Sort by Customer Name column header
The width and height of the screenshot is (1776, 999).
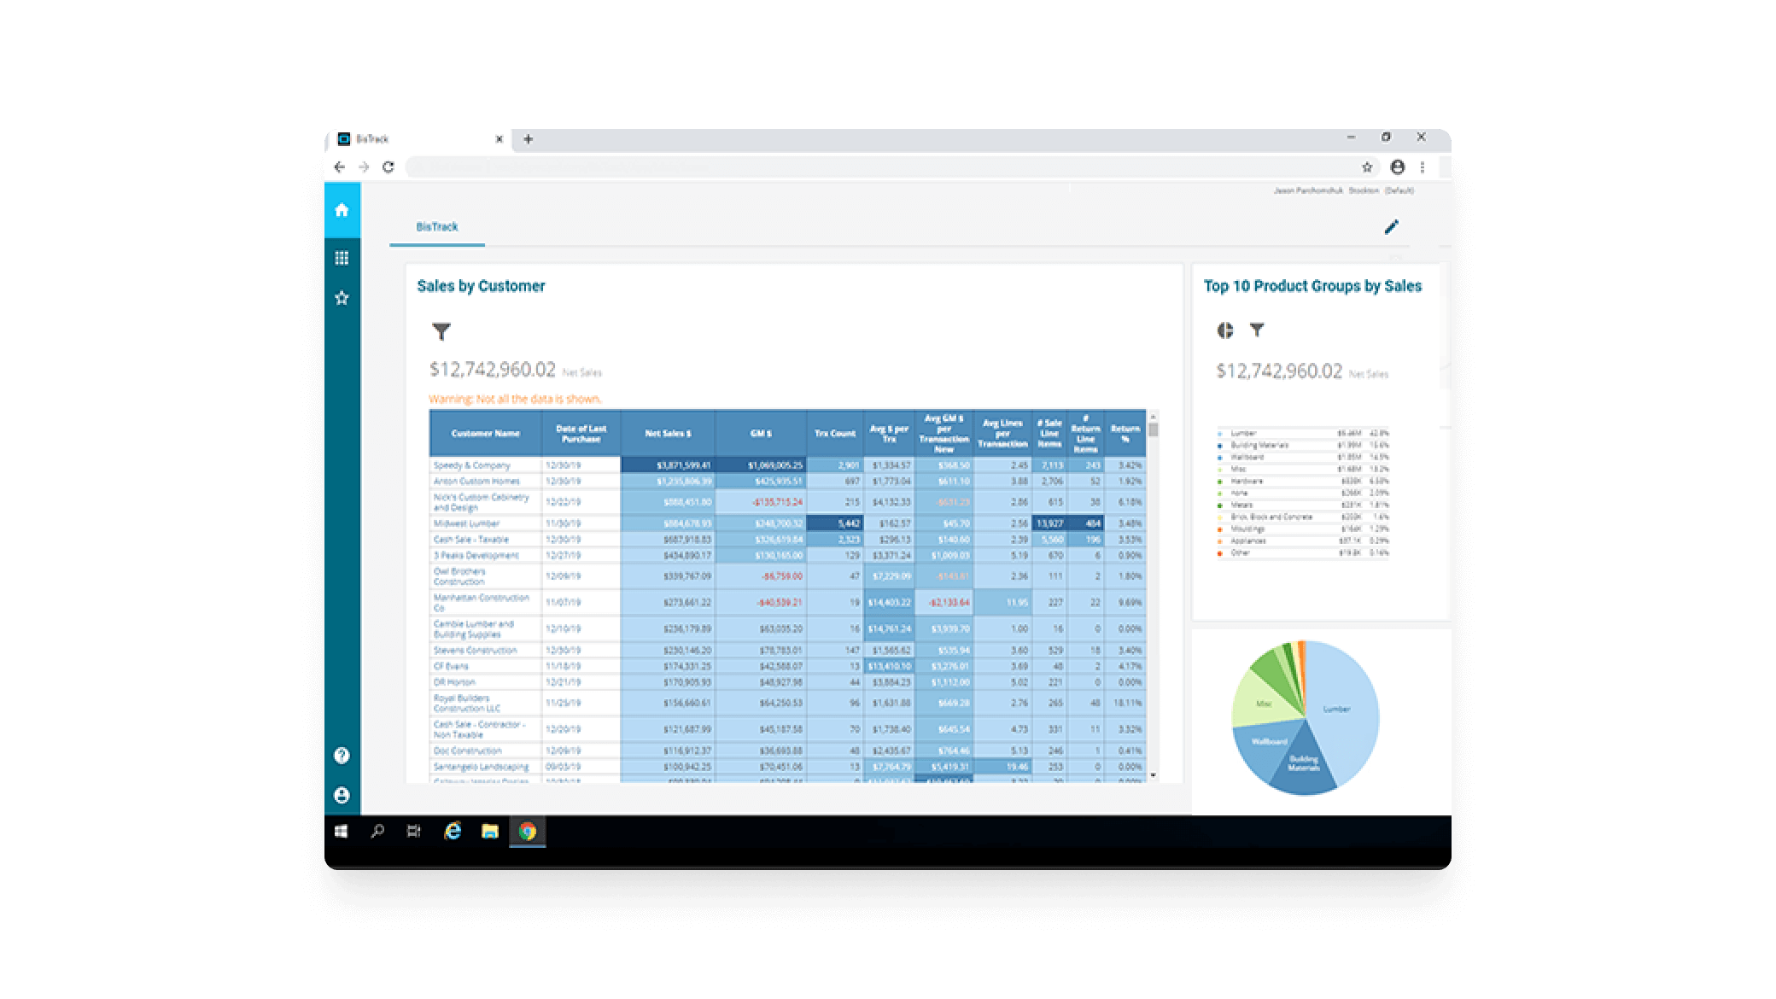coord(485,434)
